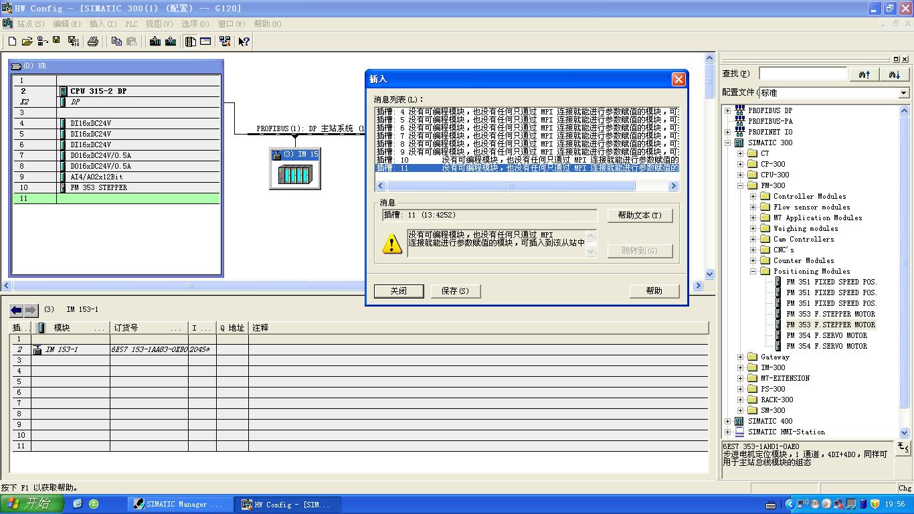Select the FM 353 STEPPER row in rack

click(x=116, y=187)
